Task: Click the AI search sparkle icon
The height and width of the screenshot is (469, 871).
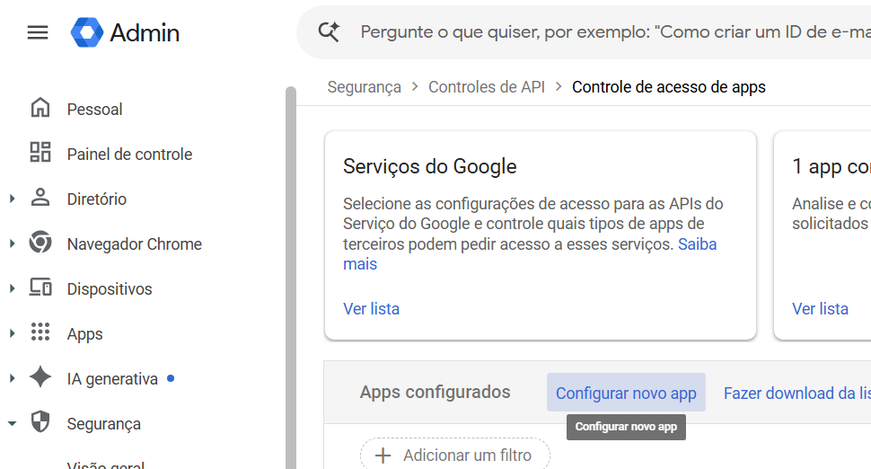Action: (329, 31)
